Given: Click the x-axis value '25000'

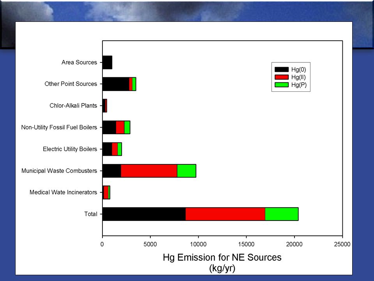Looking at the screenshot, I should coord(342,244).
